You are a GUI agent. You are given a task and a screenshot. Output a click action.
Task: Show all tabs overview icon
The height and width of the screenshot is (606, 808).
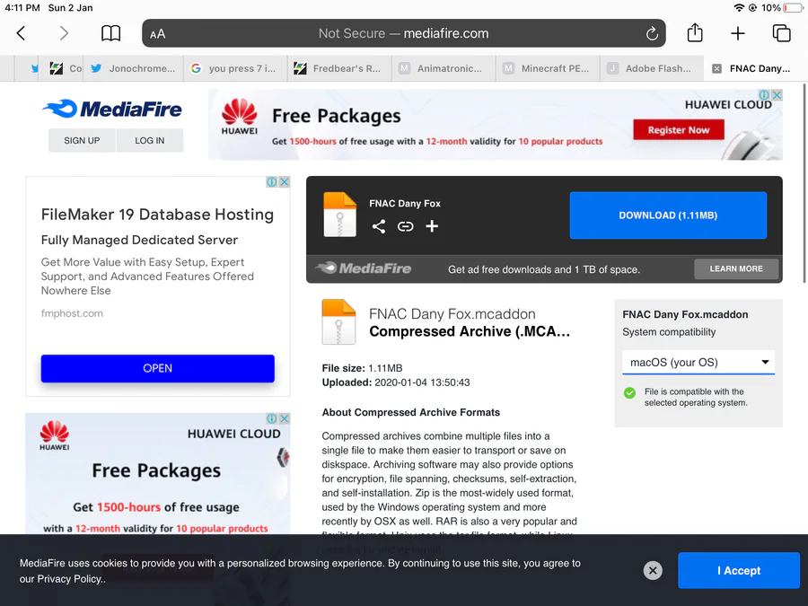781,33
